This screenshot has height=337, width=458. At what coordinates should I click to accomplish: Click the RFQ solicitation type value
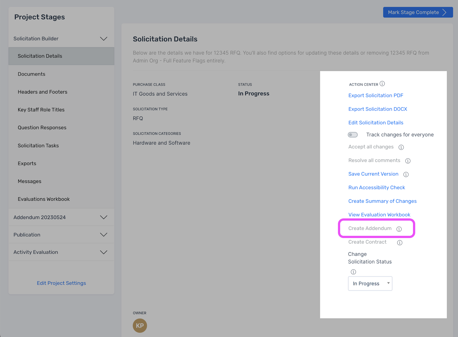(138, 119)
